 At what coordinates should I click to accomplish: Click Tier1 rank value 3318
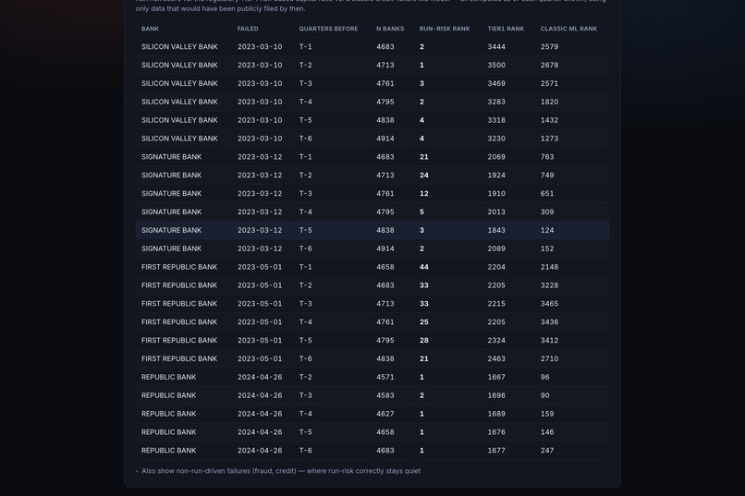496,120
